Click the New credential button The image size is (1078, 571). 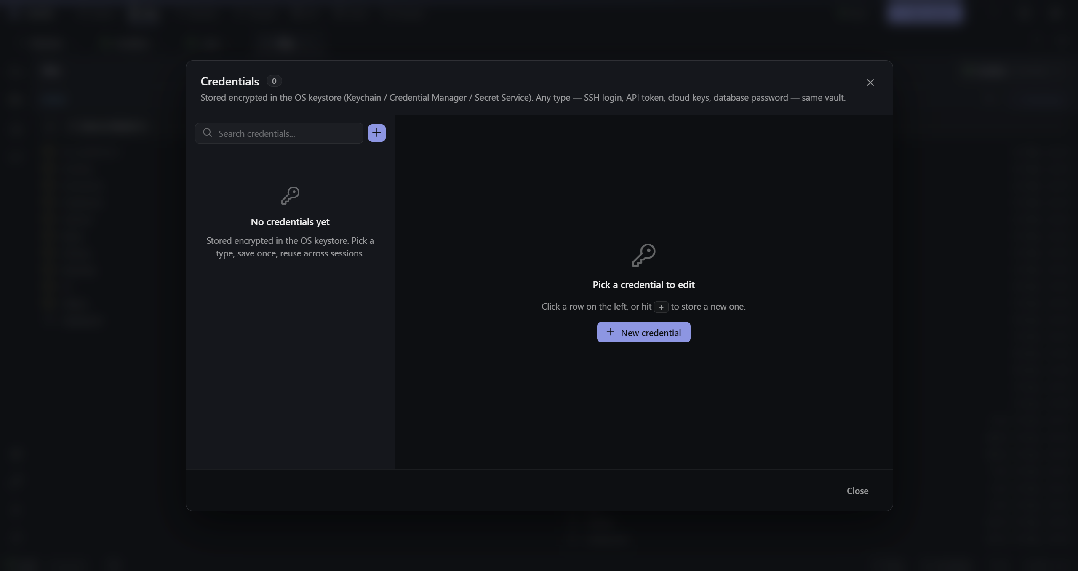643,332
